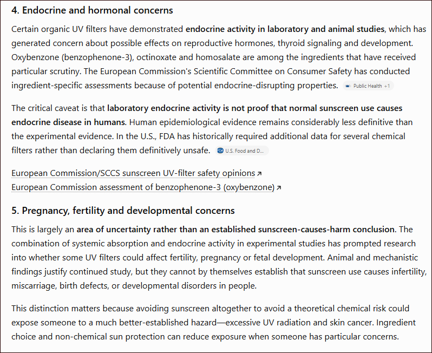The width and height of the screenshot is (432, 353).
Task: Click the word Oxybenzone in the first paragraph
Action: [35, 57]
